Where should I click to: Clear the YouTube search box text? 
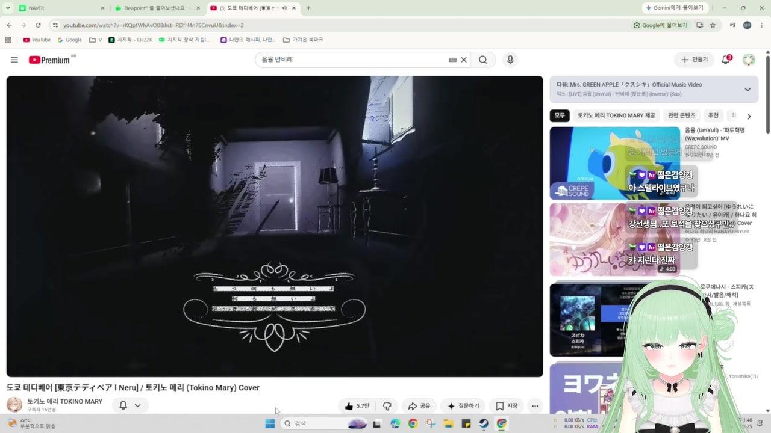[464, 60]
